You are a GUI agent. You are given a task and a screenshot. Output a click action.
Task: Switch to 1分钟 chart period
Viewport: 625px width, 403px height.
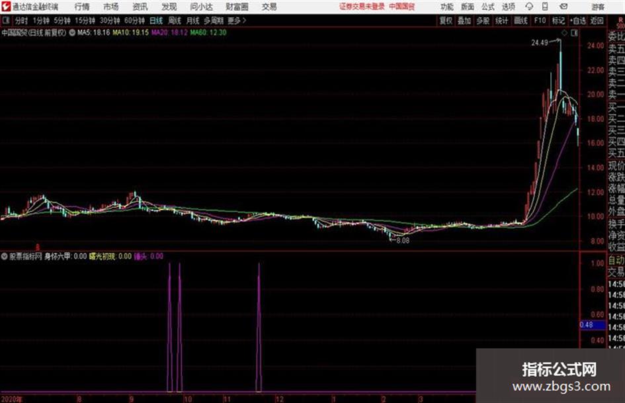coord(41,21)
